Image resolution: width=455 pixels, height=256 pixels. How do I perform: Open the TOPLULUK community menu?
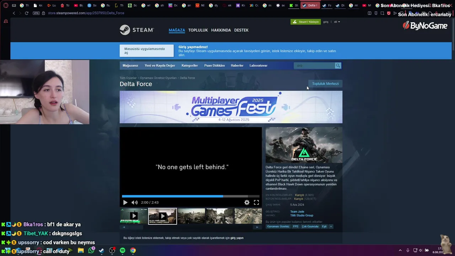pos(198,30)
